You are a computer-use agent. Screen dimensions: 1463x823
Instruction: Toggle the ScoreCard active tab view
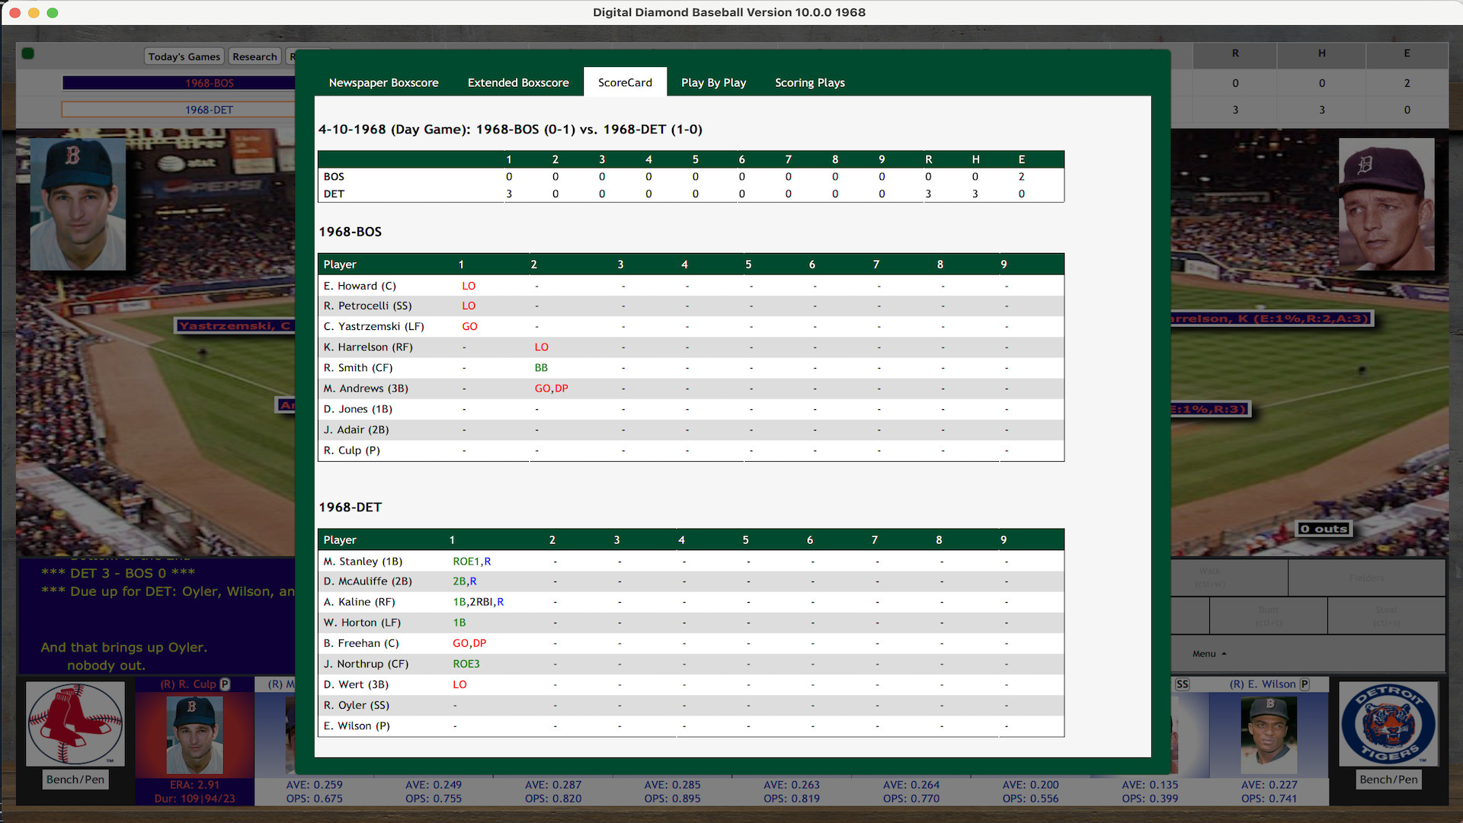625,82
